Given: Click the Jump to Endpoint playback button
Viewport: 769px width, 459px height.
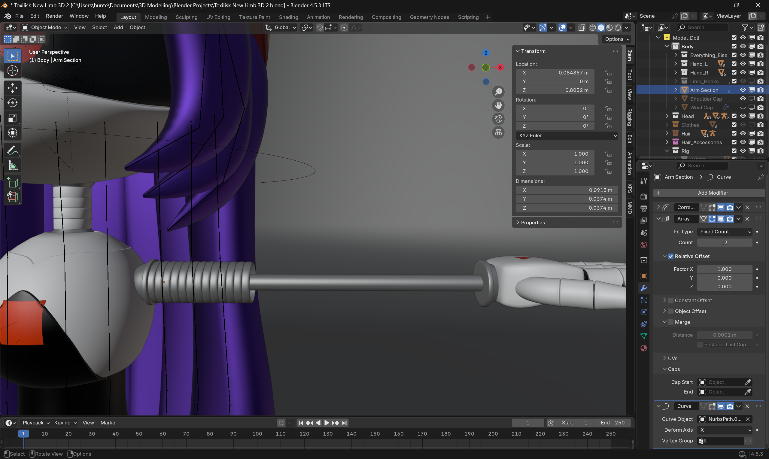Looking at the screenshot, I should tap(345, 423).
